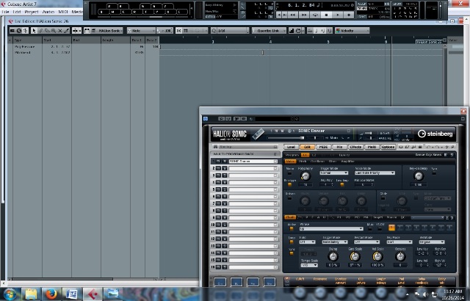Toggle the Active switch in the arp section
This screenshot has width=470, height=301.
pyautogui.click(x=292, y=229)
